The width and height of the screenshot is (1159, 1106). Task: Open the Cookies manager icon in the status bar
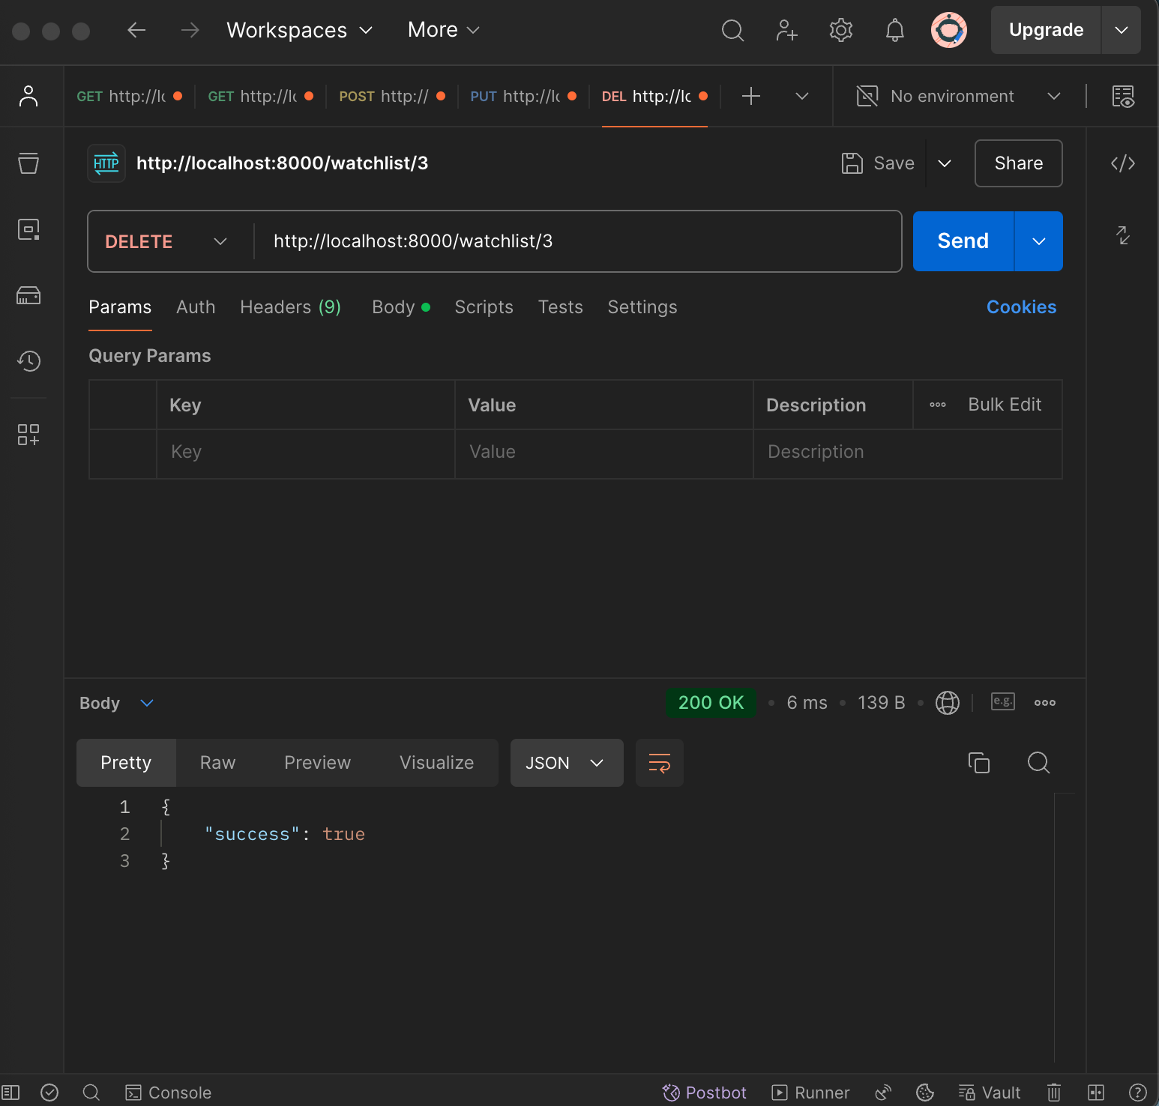pyautogui.click(x=925, y=1093)
